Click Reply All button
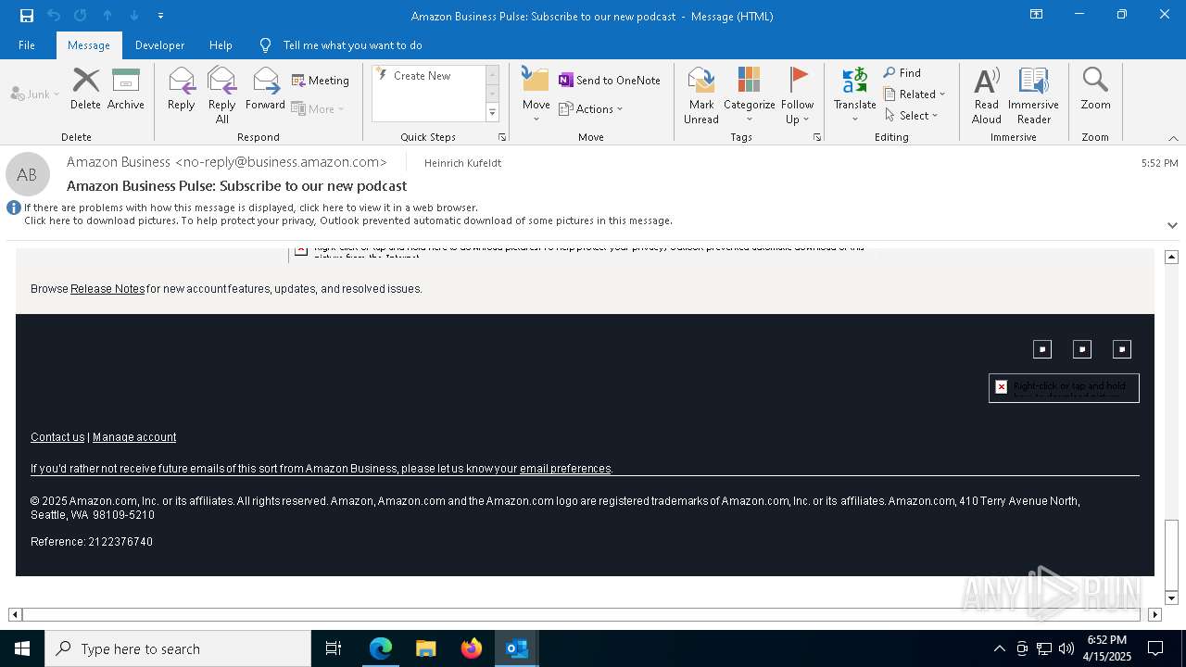The image size is (1186, 667). [222, 95]
